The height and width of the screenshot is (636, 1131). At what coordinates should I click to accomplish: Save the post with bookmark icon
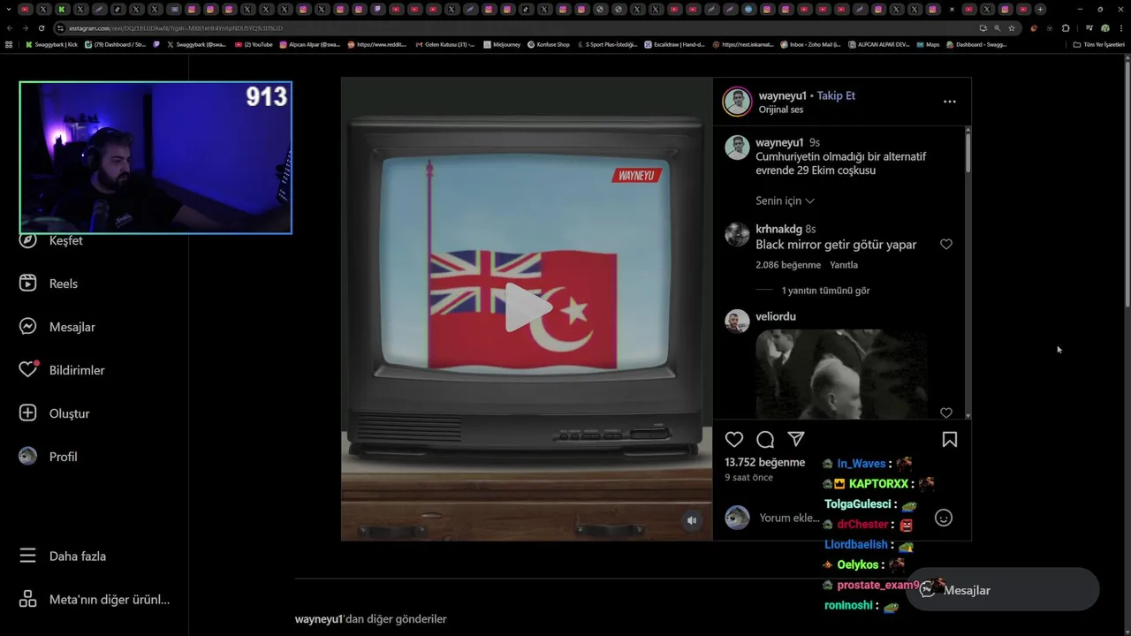[950, 439]
